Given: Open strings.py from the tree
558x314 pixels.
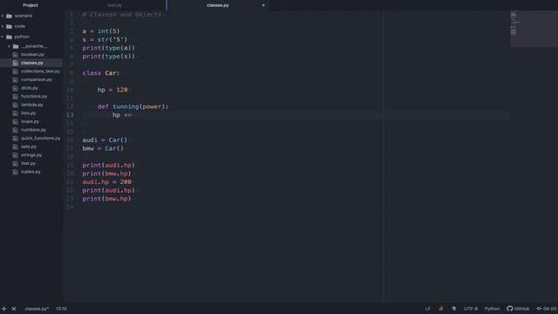Looking at the screenshot, I should click(31, 155).
